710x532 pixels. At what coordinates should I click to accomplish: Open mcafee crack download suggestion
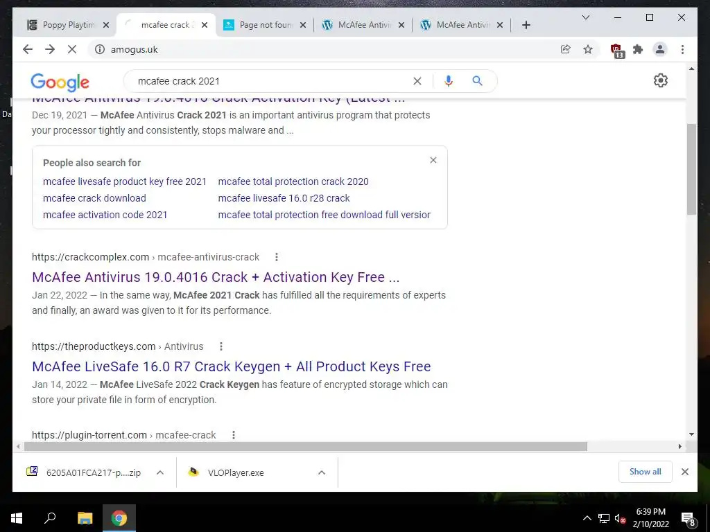point(94,198)
